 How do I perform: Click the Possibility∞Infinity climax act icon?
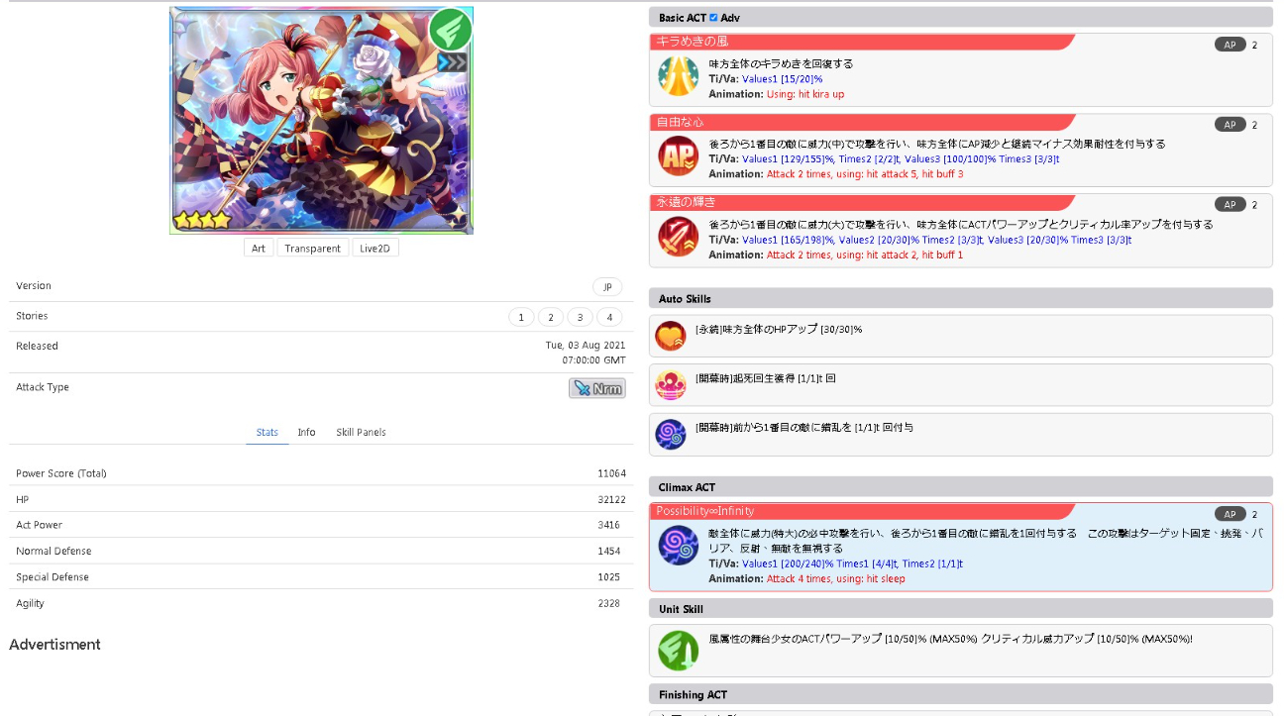pyautogui.click(x=678, y=546)
